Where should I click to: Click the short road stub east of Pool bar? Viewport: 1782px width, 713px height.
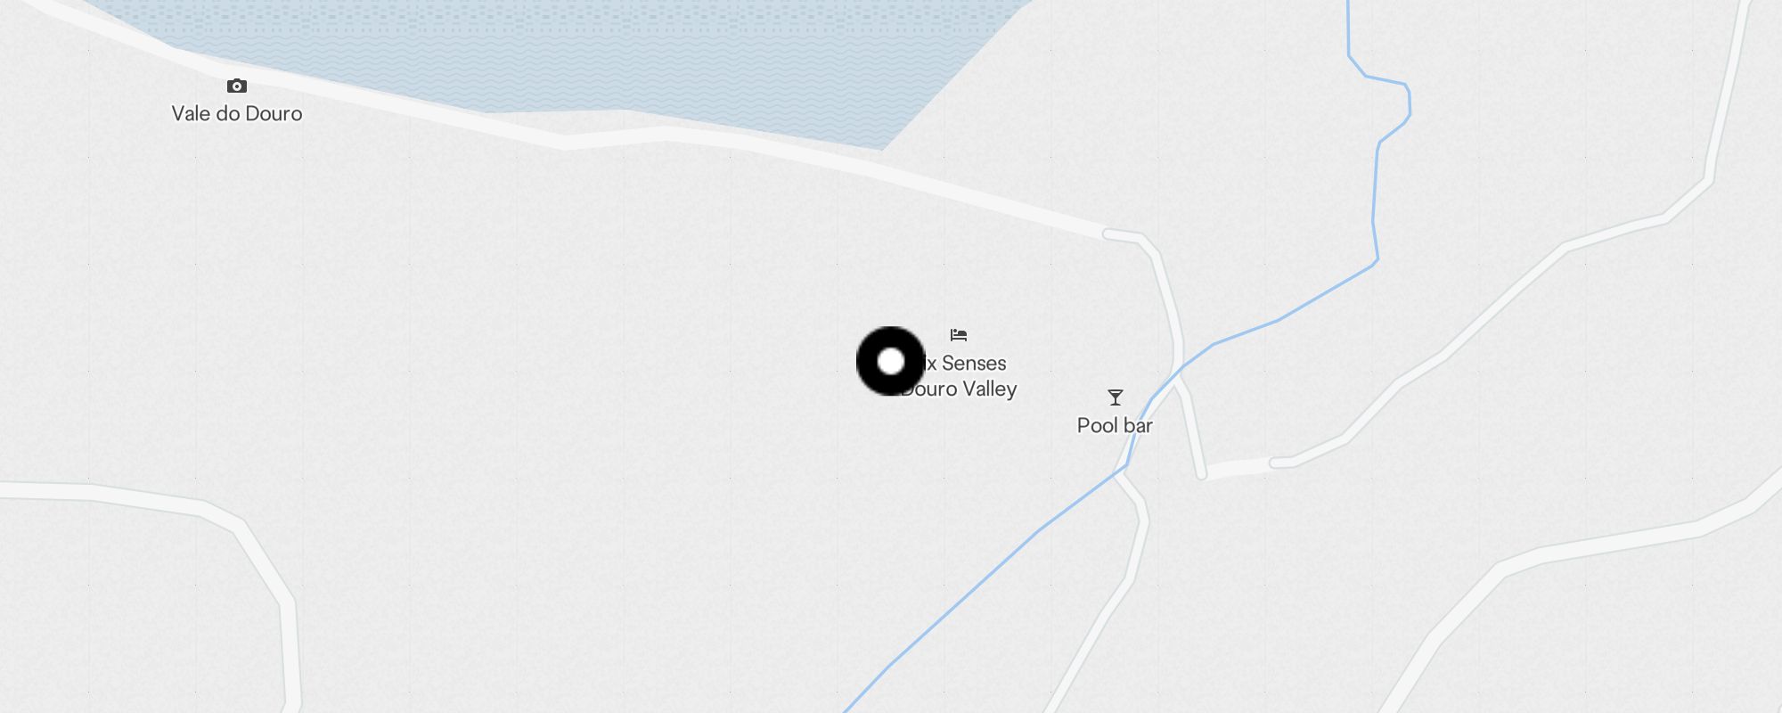(x=1238, y=467)
